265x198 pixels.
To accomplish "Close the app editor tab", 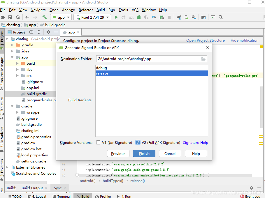I will 78,32.
